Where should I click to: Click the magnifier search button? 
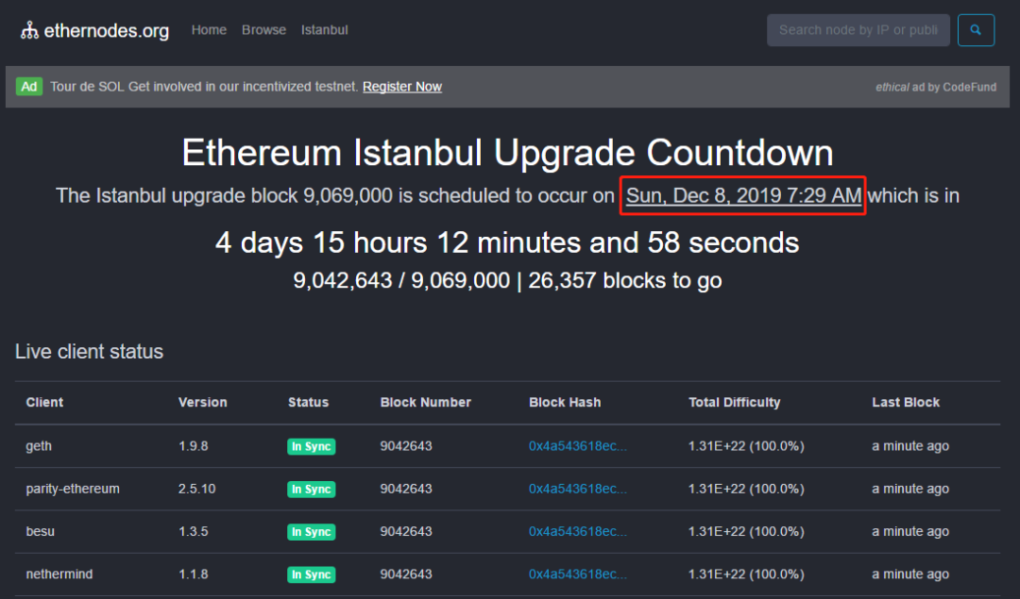point(976,30)
